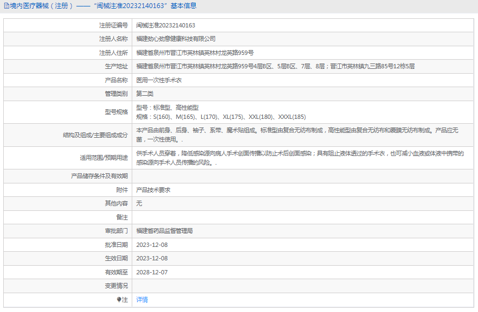478x312 pixels.
Task: Click the 批准日期 value 2023-12-08
Action: (x=152, y=245)
